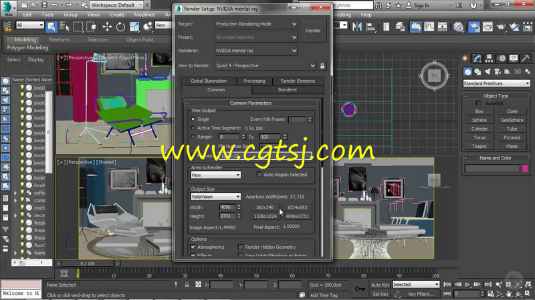Lock the view to render
Viewport: 535px width, 300px height.
coord(322,65)
